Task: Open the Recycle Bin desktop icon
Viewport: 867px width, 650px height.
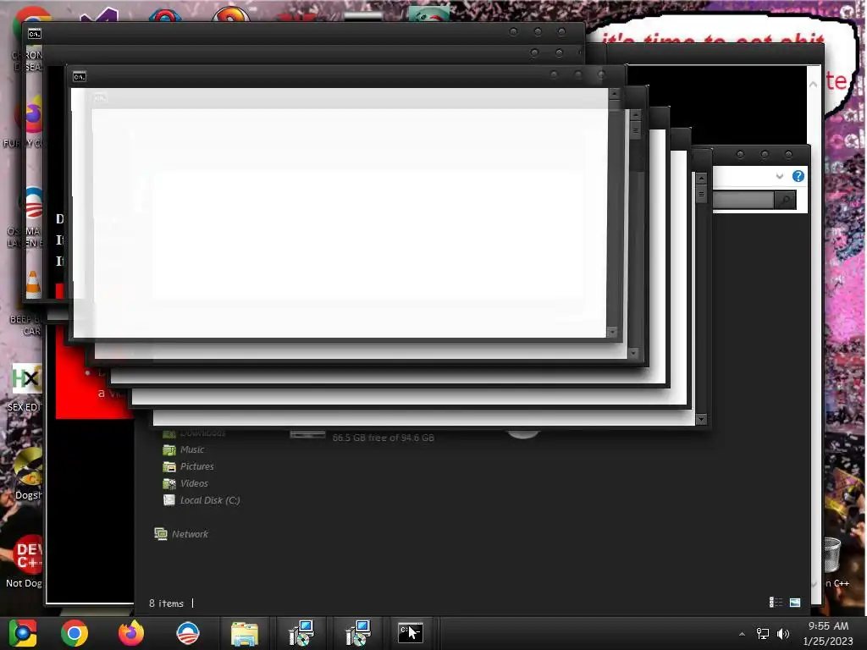Action: click(832, 555)
